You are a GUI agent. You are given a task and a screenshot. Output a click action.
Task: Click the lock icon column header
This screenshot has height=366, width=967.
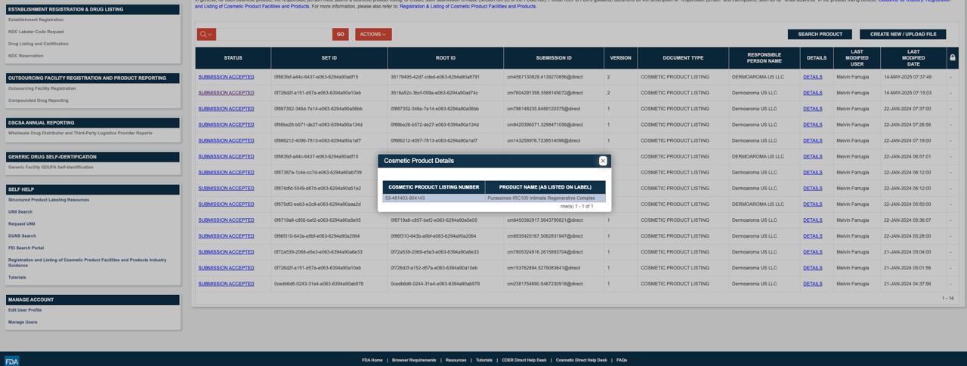952,58
